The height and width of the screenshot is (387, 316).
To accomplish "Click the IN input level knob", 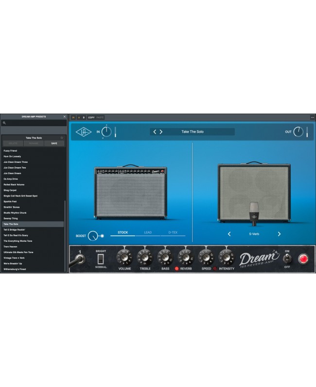I will (x=106, y=132).
